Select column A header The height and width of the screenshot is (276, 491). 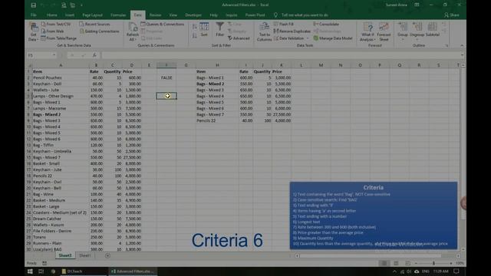point(61,65)
